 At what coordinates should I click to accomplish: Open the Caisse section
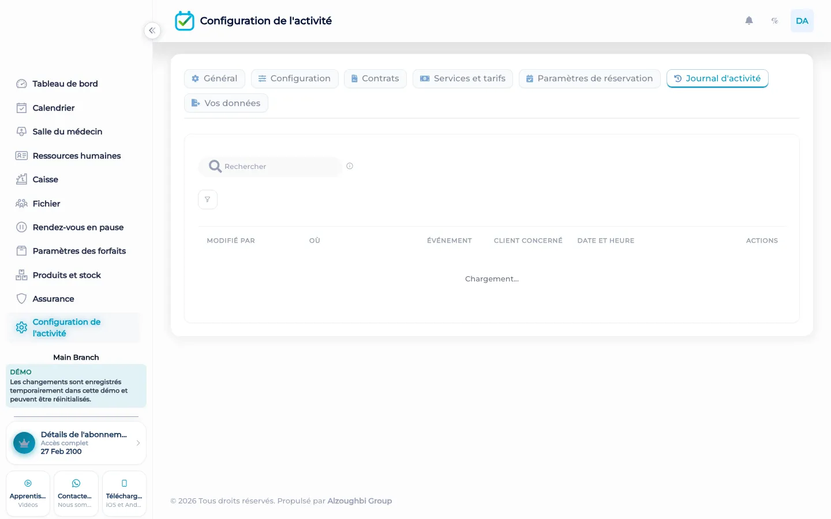pyautogui.click(x=76, y=179)
